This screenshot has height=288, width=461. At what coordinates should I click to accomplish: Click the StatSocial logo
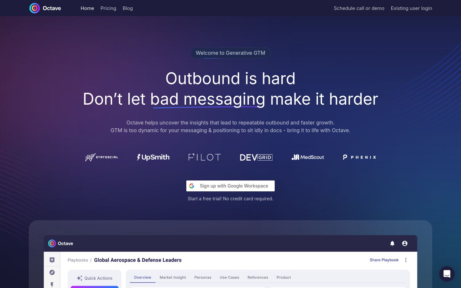click(101, 157)
